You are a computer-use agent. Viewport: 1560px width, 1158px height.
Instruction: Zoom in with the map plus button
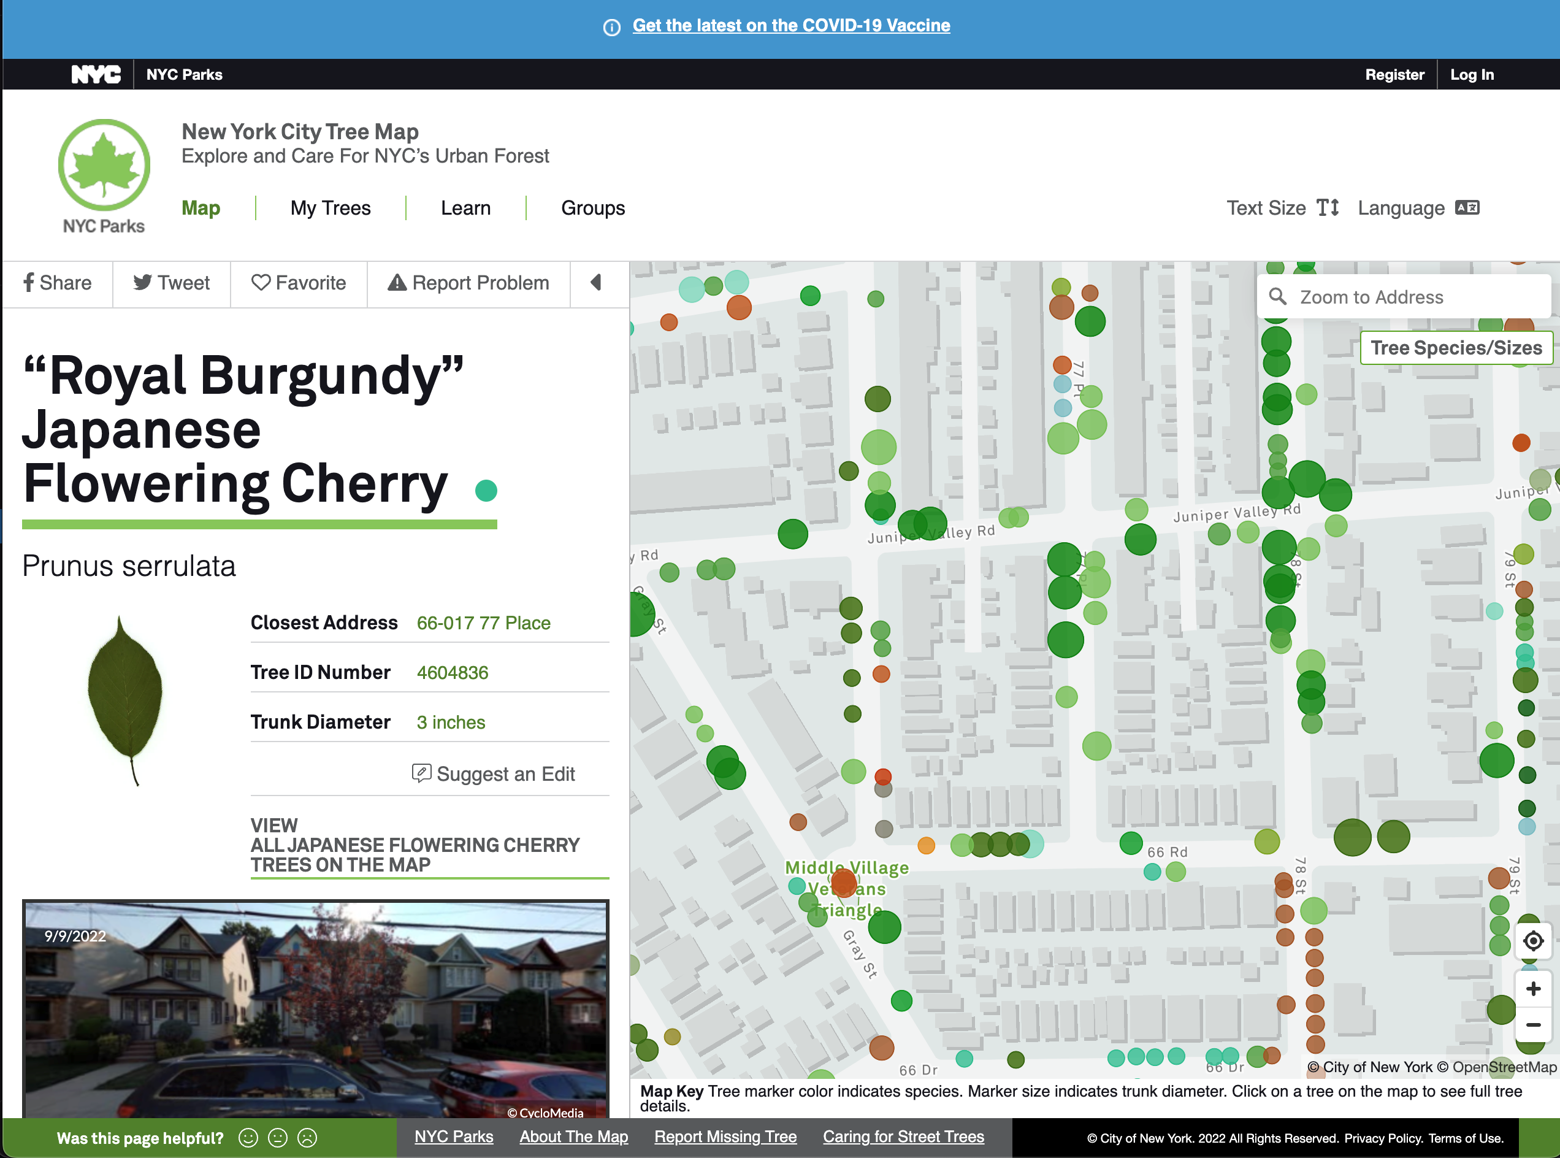[1532, 988]
